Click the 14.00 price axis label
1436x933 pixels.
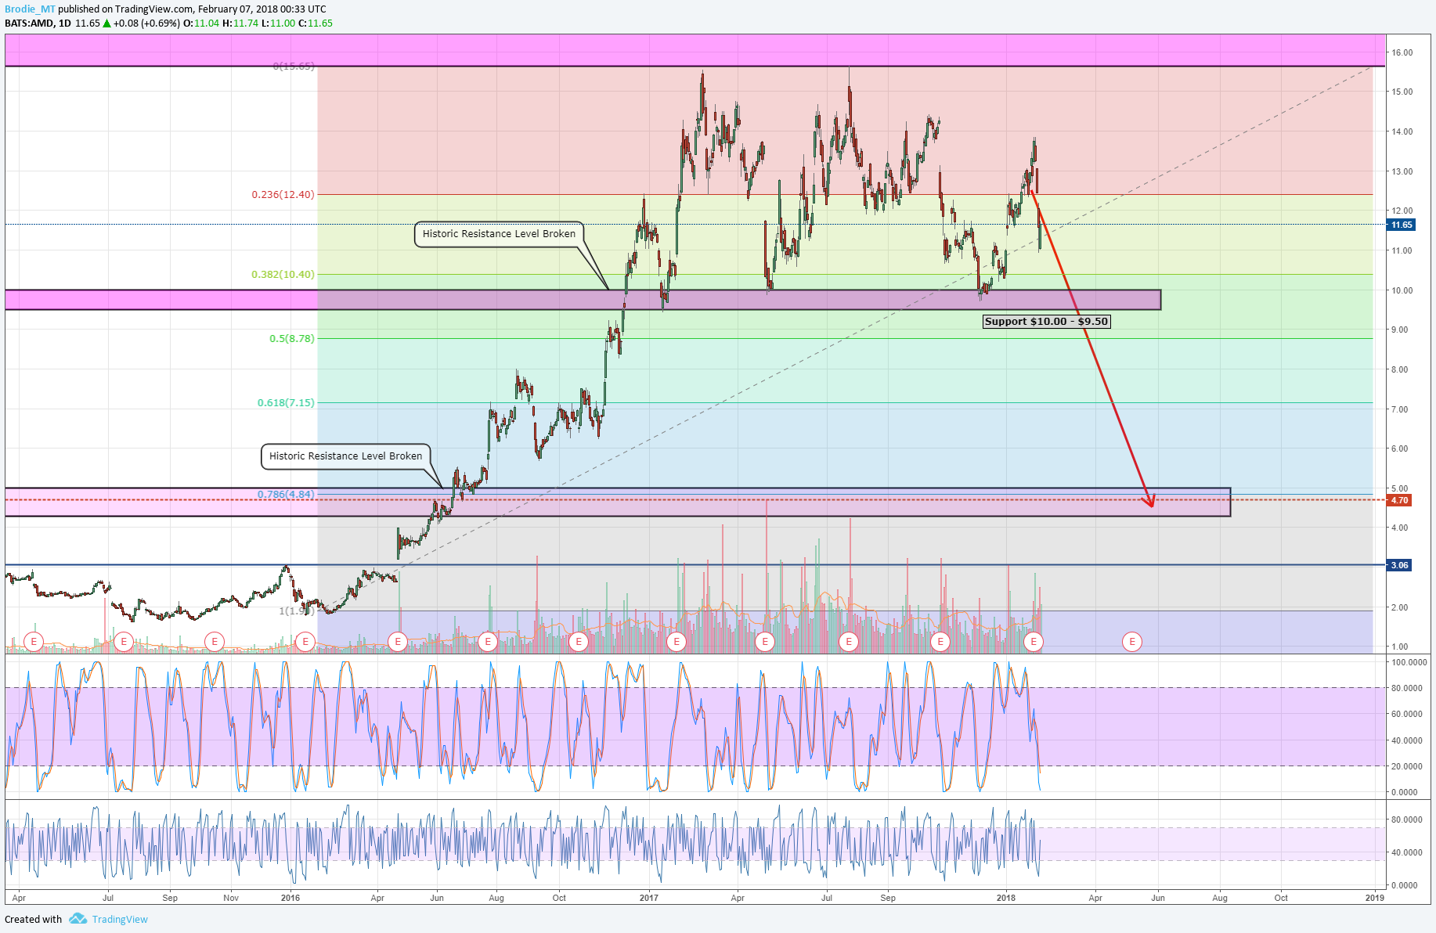tap(1402, 131)
